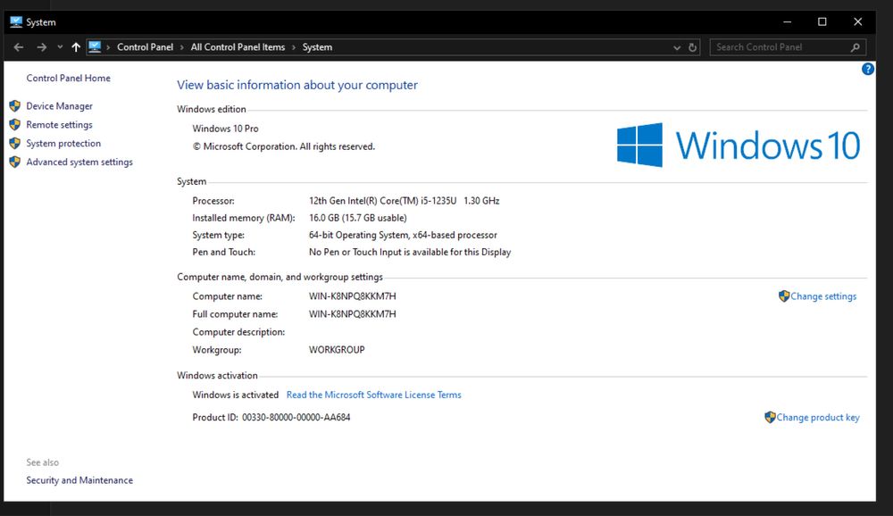Click Change product key

817,417
